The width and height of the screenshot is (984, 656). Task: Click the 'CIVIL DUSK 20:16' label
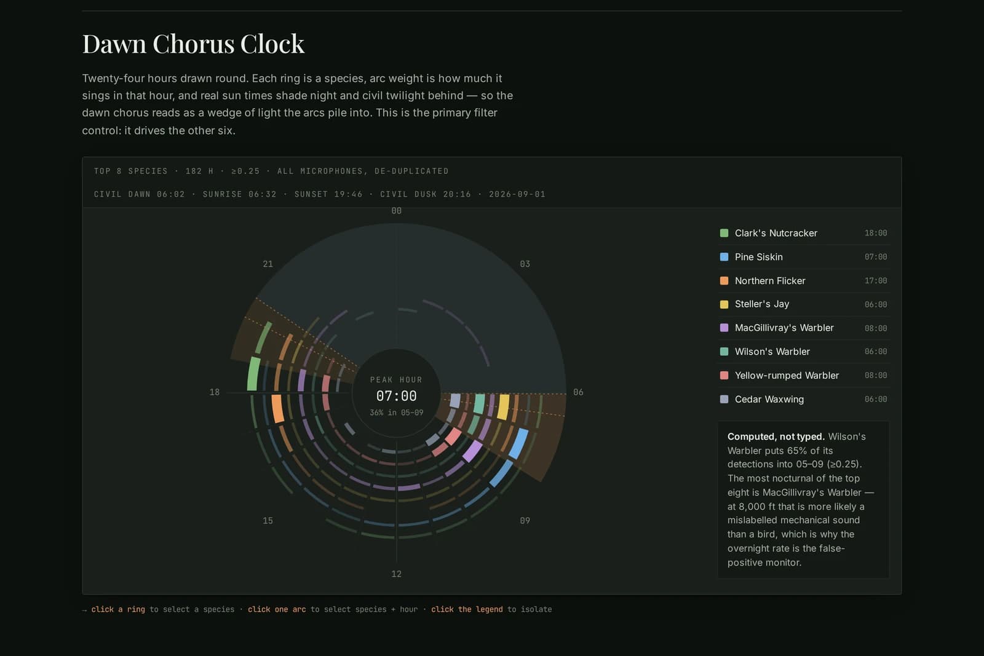pyautogui.click(x=426, y=194)
